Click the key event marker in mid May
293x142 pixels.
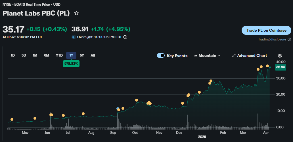tap(35, 118)
